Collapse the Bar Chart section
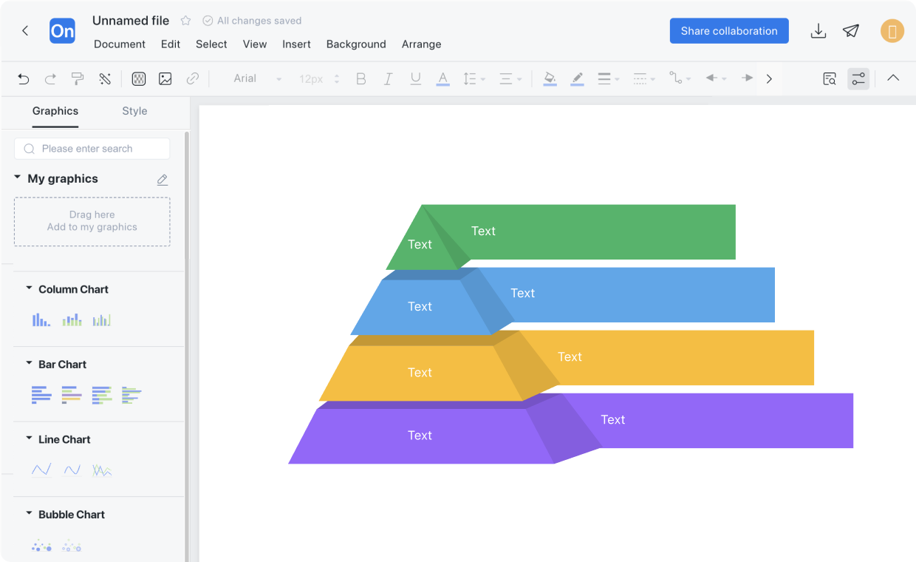 click(29, 364)
